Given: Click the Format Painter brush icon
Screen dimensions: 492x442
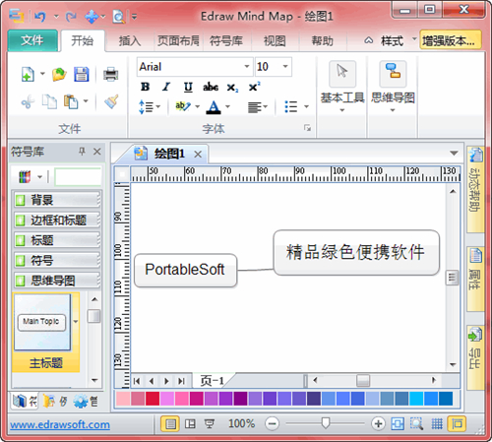Looking at the screenshot, I should pos(111,101).
